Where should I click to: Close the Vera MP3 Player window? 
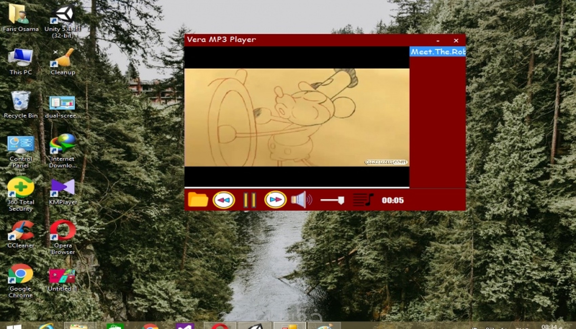[x=456, y=41]
